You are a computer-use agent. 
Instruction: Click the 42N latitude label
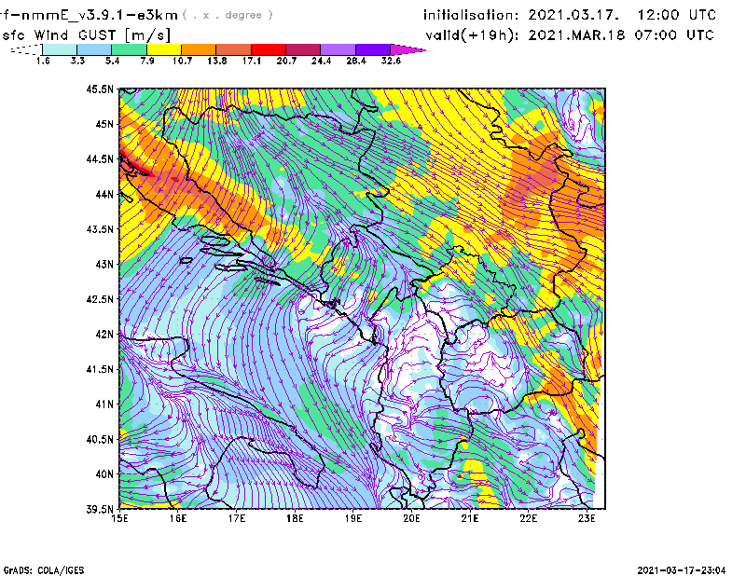[104, 335]
